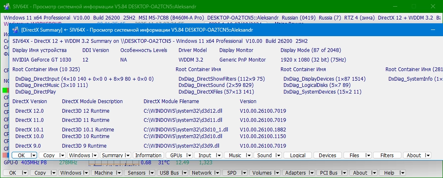Click the Information button
The image size is (443, 178).
click(x=148, y=155)
